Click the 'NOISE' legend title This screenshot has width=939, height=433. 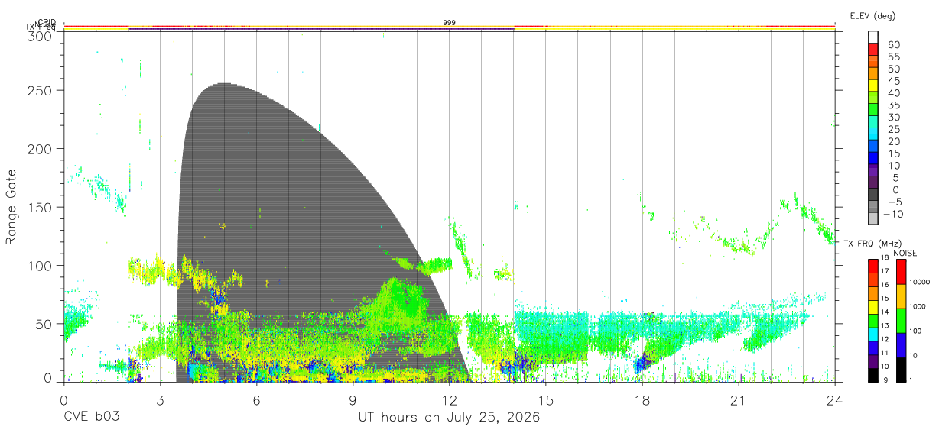(906, 254)
